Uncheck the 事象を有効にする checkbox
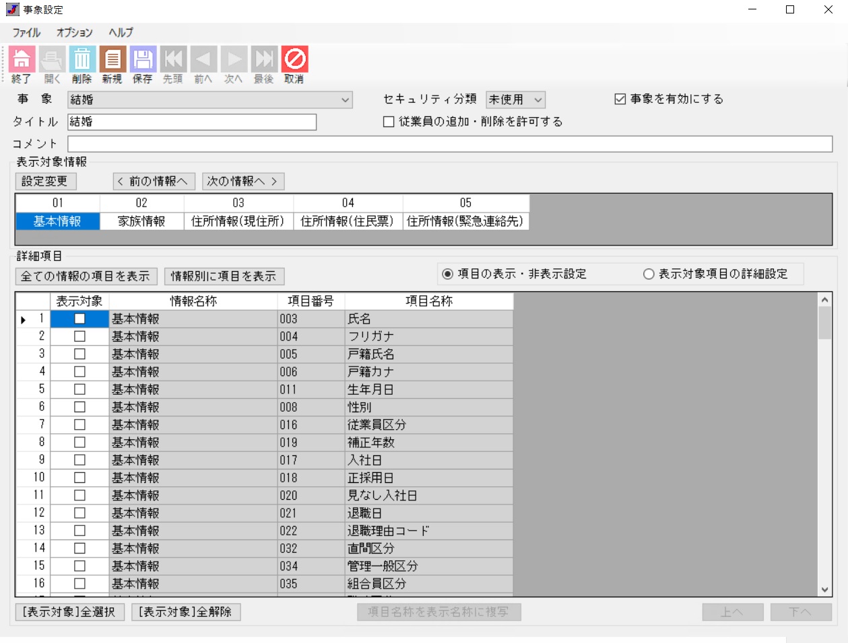848x643 pixels. [x=620, y=100]
